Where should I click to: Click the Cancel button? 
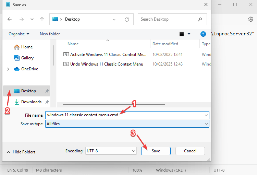[190, 151]
